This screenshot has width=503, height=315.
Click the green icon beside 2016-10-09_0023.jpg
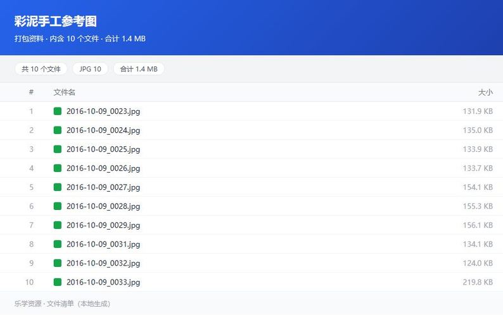[58, 111]
